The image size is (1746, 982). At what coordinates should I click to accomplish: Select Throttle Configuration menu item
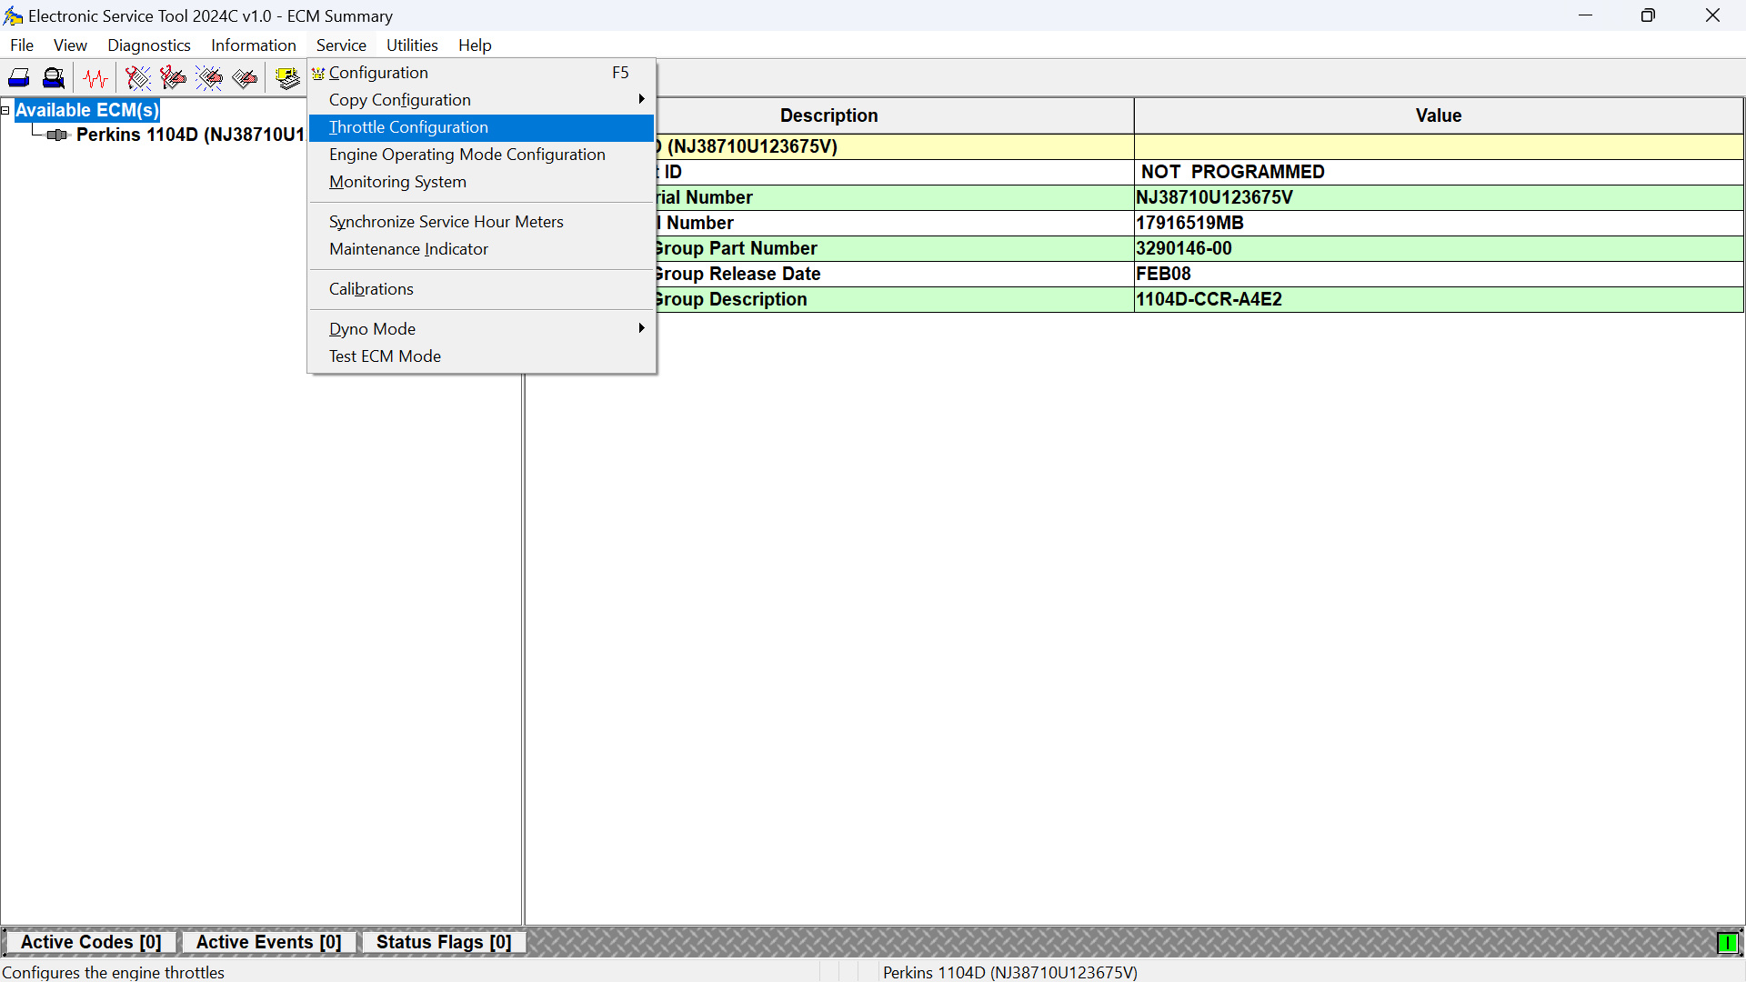(x=482, y=127)
